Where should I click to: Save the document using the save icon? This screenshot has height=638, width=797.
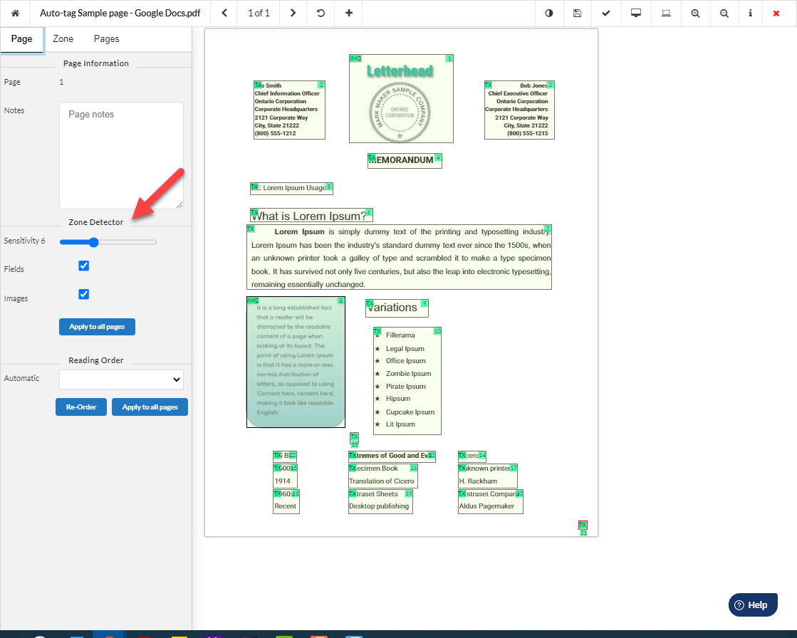point(578,13)
